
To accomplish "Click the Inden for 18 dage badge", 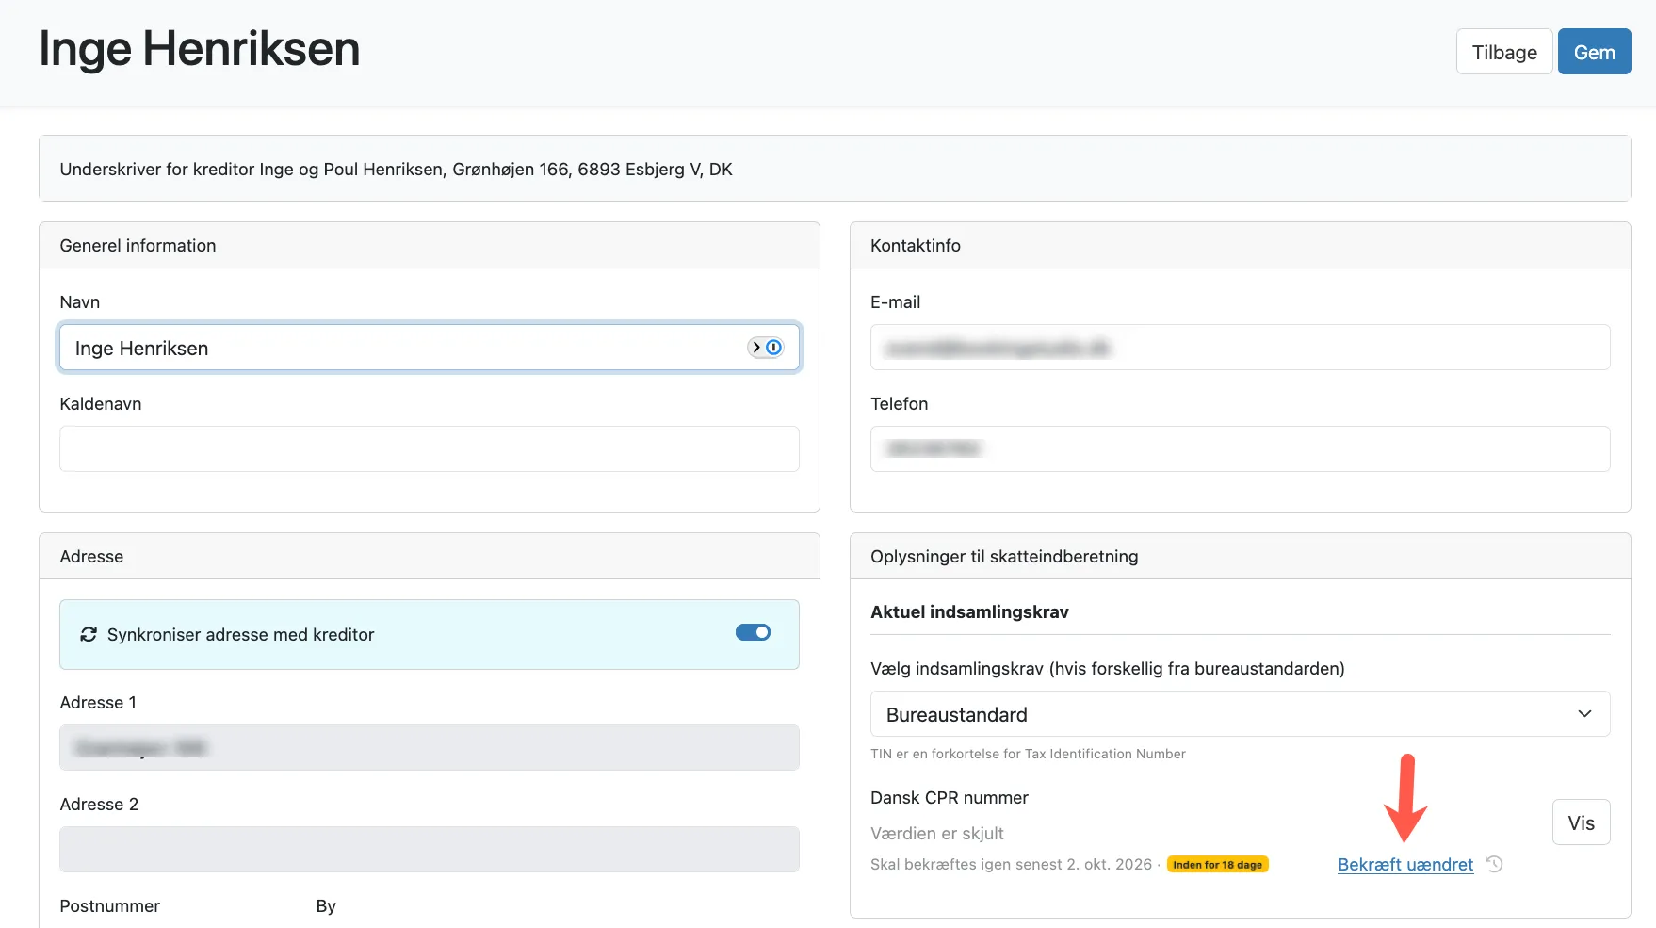I will (1217, 865).
